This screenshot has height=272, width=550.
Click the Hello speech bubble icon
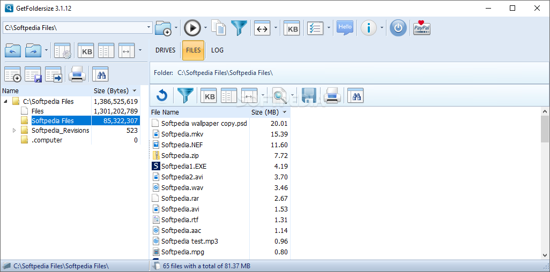(345, 27)
